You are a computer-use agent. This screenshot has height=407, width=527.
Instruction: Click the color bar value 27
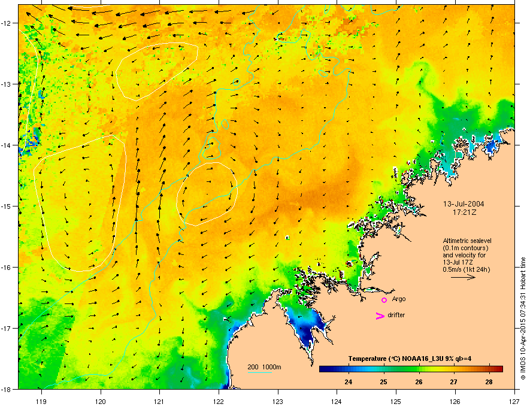point(454,382)
